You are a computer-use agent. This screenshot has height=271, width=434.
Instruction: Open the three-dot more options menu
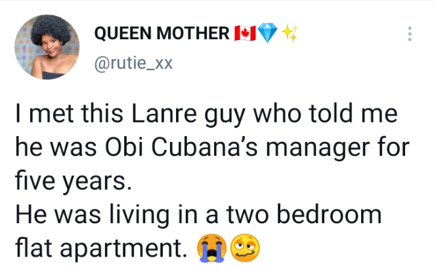[411, 34]
